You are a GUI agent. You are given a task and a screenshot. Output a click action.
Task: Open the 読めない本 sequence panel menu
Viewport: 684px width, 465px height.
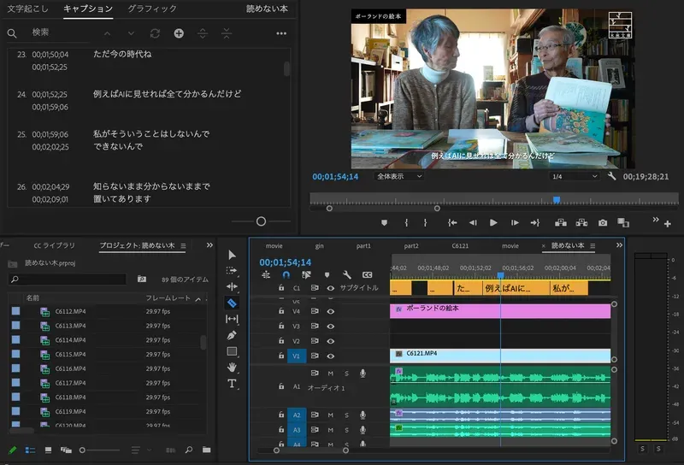point(593,246)
